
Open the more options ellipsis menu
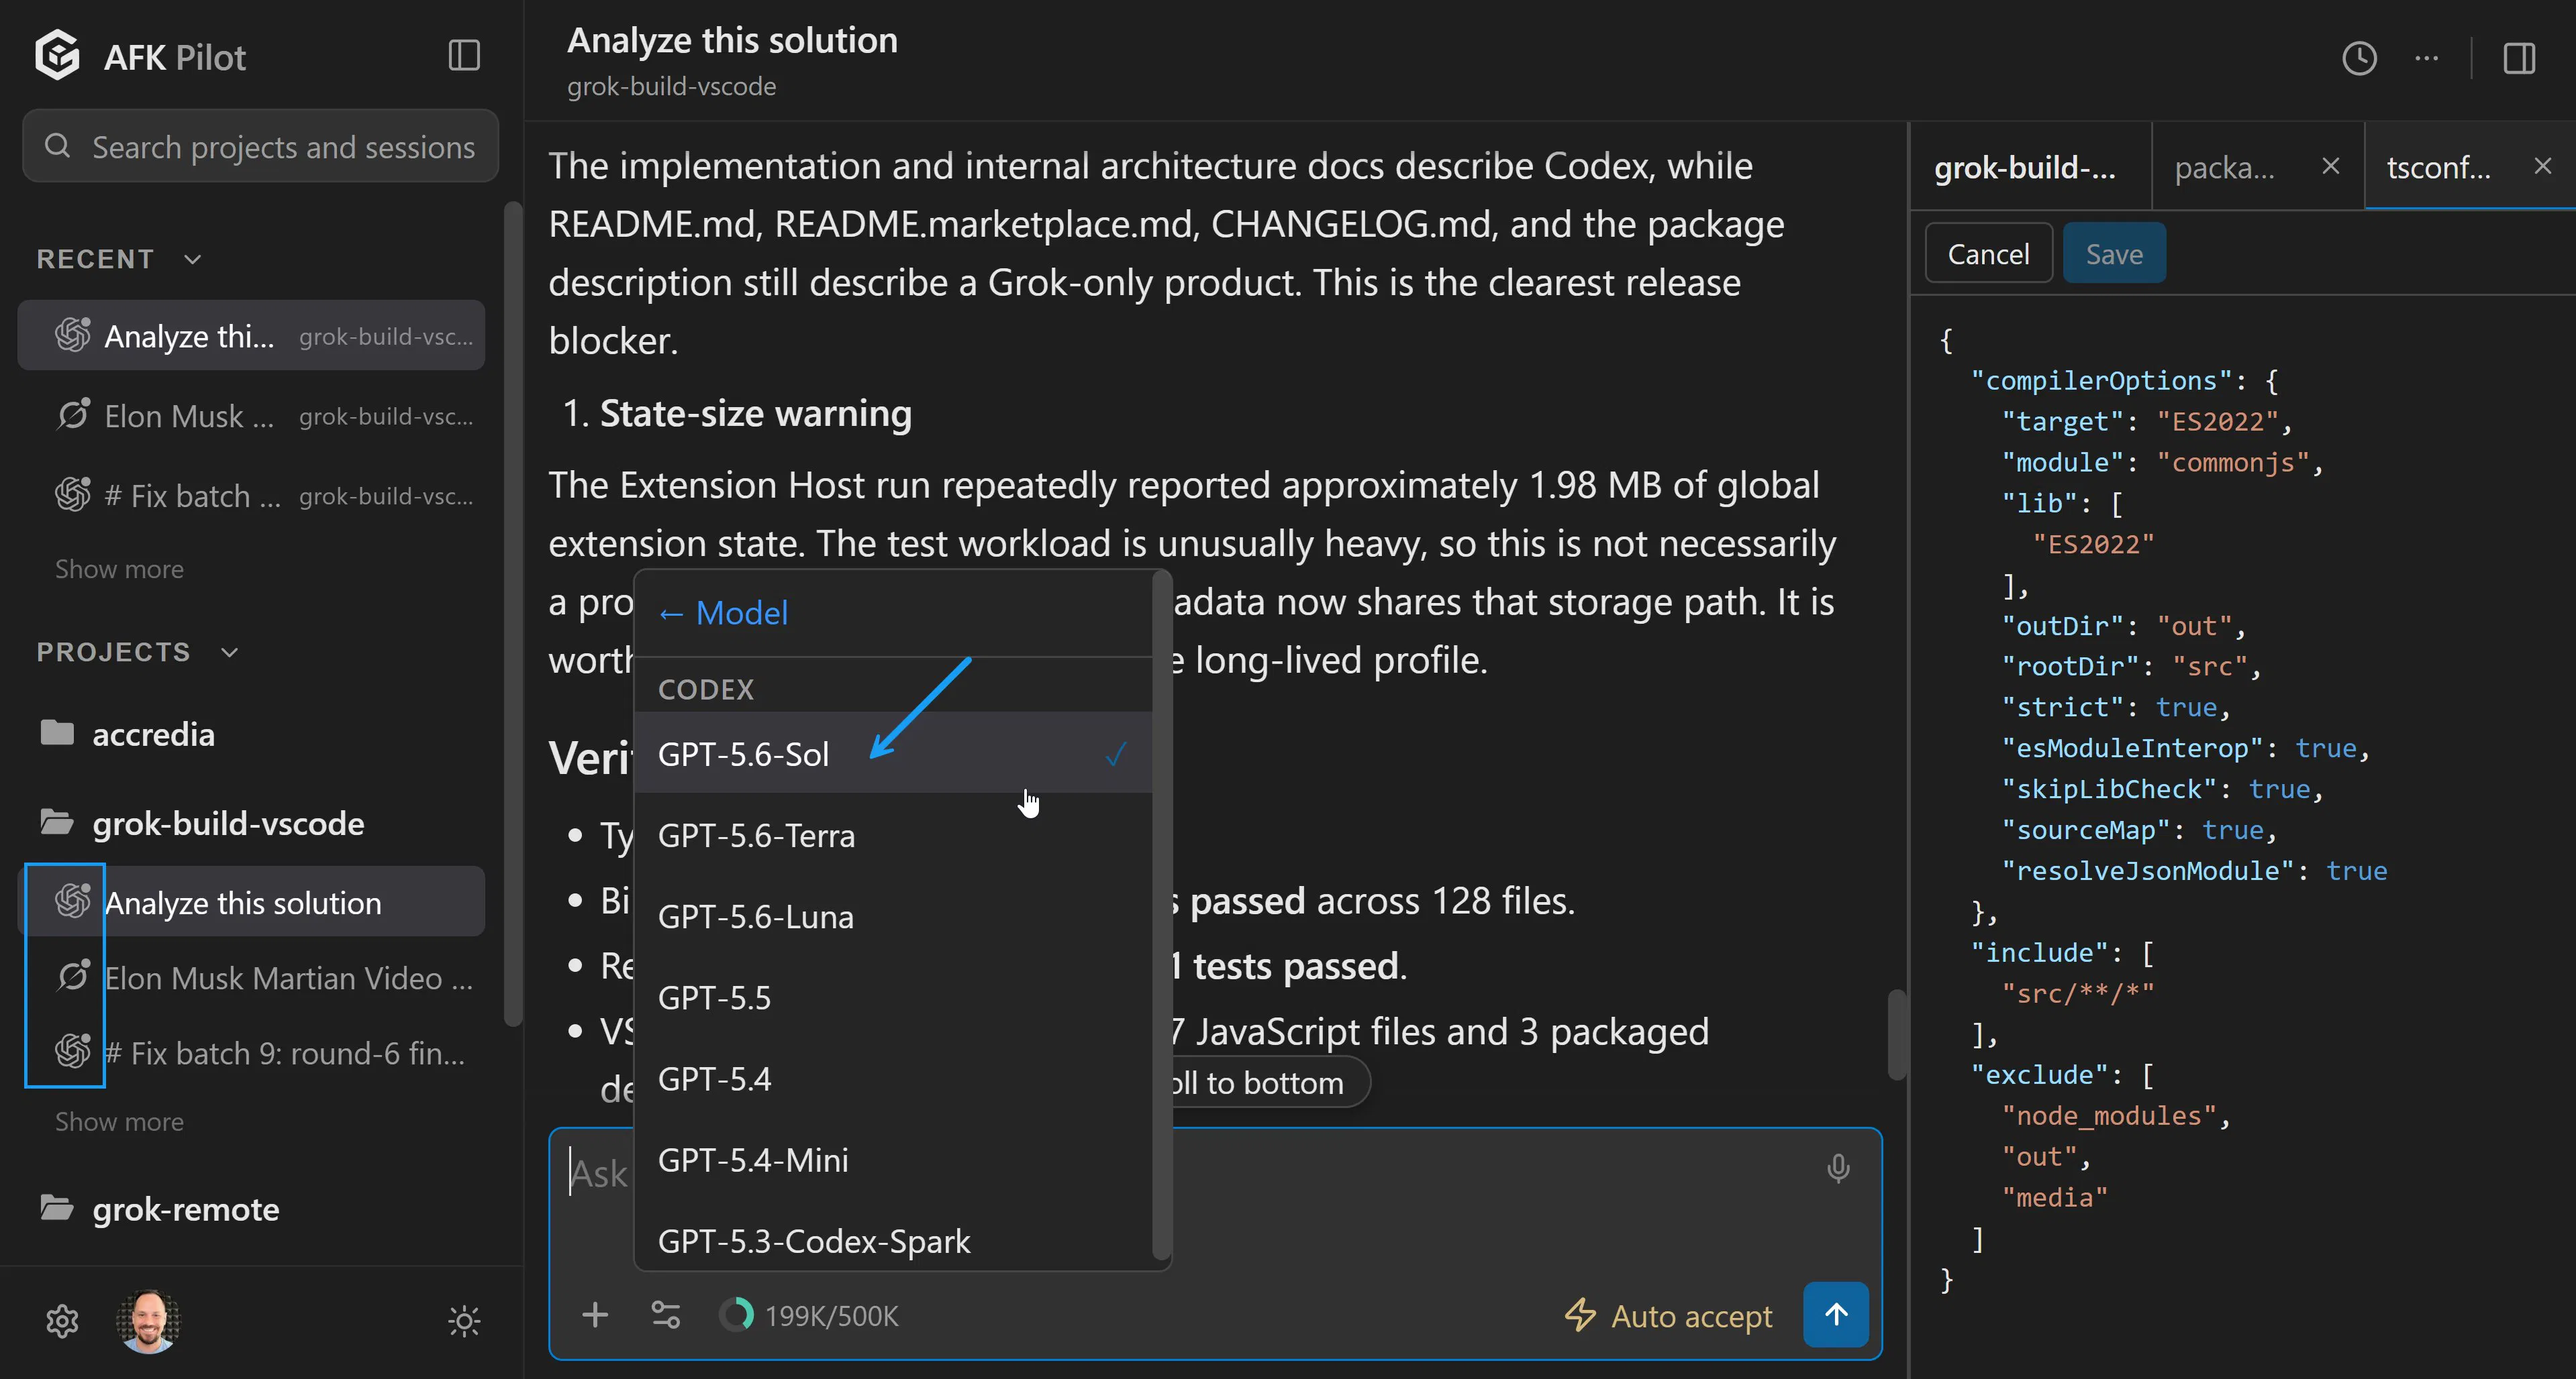point(2426,58)
